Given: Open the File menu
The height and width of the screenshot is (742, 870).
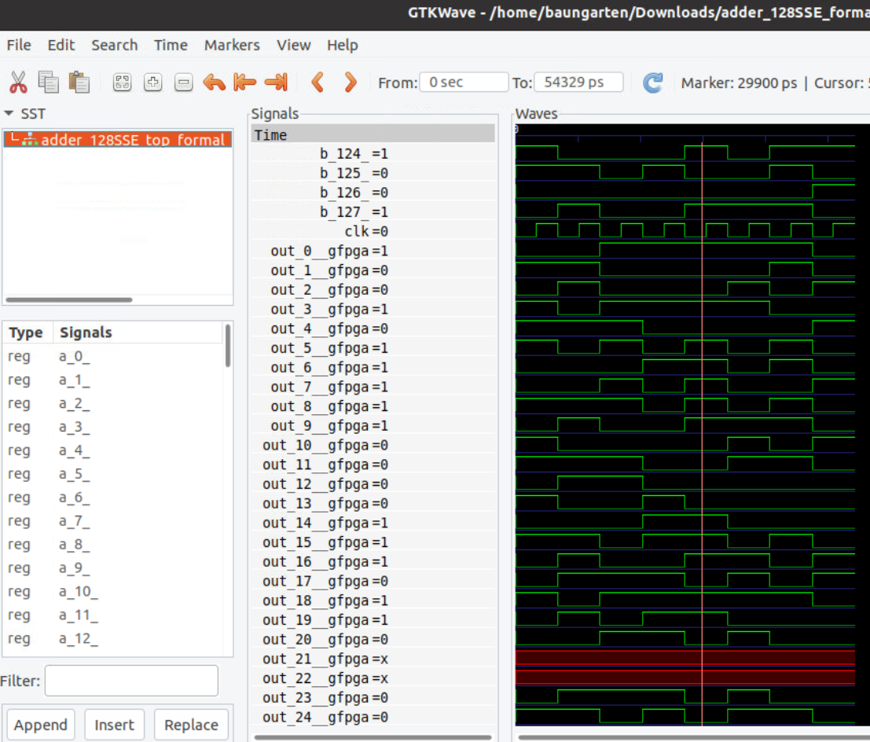Looking at the screenshot, I should click(x=19, y=45).
